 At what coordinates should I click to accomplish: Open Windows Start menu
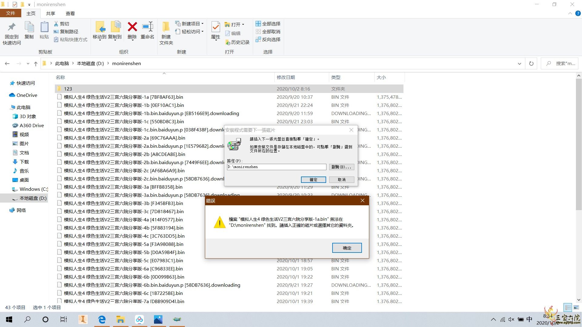[x=9, y=319]
